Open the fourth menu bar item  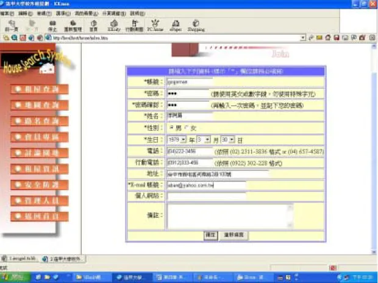click(63, 13)
